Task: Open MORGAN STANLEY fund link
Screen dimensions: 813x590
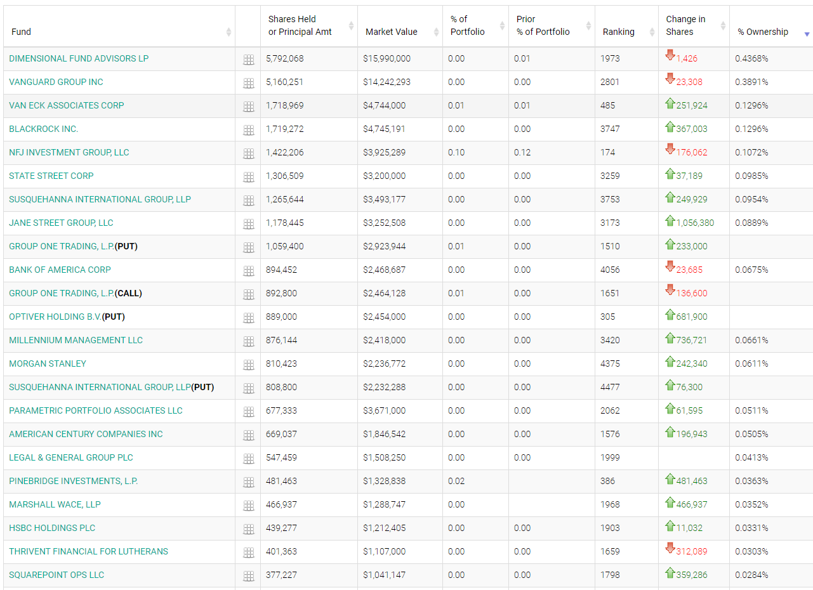Action: point(48,364)
